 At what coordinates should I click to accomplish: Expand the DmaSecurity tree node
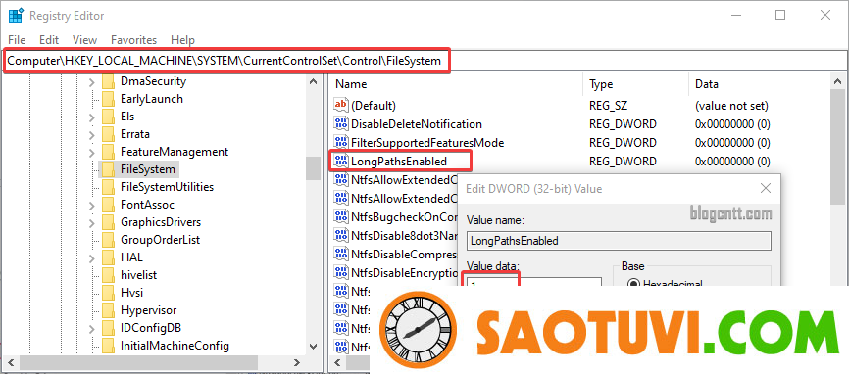pos(91,81)
